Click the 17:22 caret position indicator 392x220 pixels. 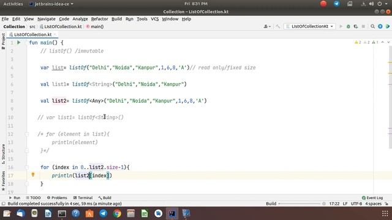[334, 204]
